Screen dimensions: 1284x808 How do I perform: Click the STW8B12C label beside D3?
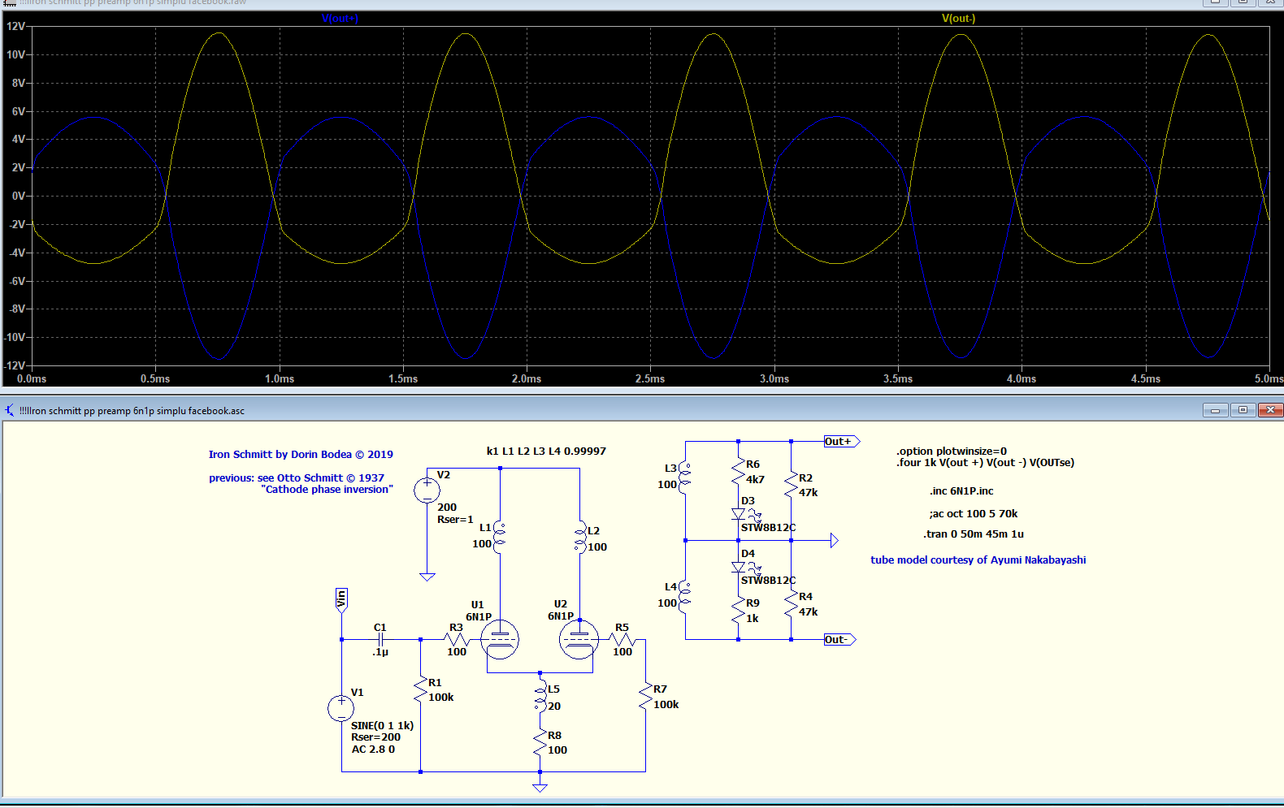pyautogui.click(x=768, y=528)
